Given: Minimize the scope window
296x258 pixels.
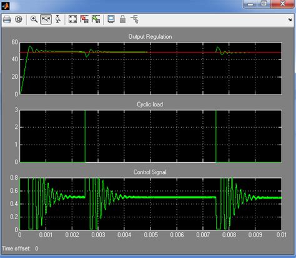Looking at the screenshot, I should (250, 4).
